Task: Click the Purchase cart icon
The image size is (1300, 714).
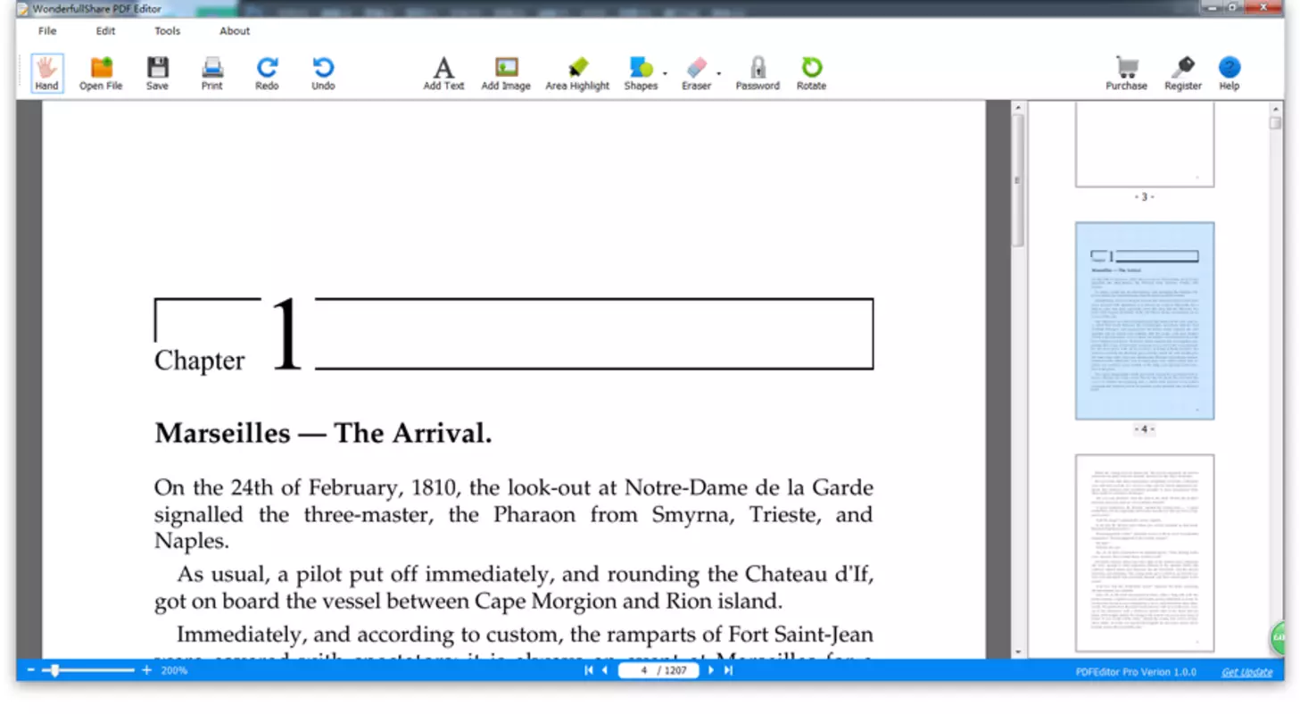Action: click(x=1126, y=72)
